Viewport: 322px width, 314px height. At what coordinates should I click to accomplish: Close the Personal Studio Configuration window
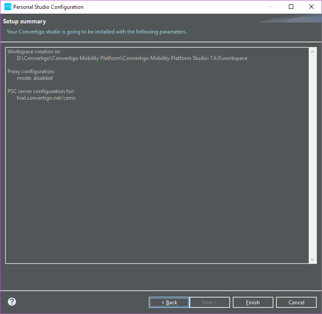pos(311,7)
